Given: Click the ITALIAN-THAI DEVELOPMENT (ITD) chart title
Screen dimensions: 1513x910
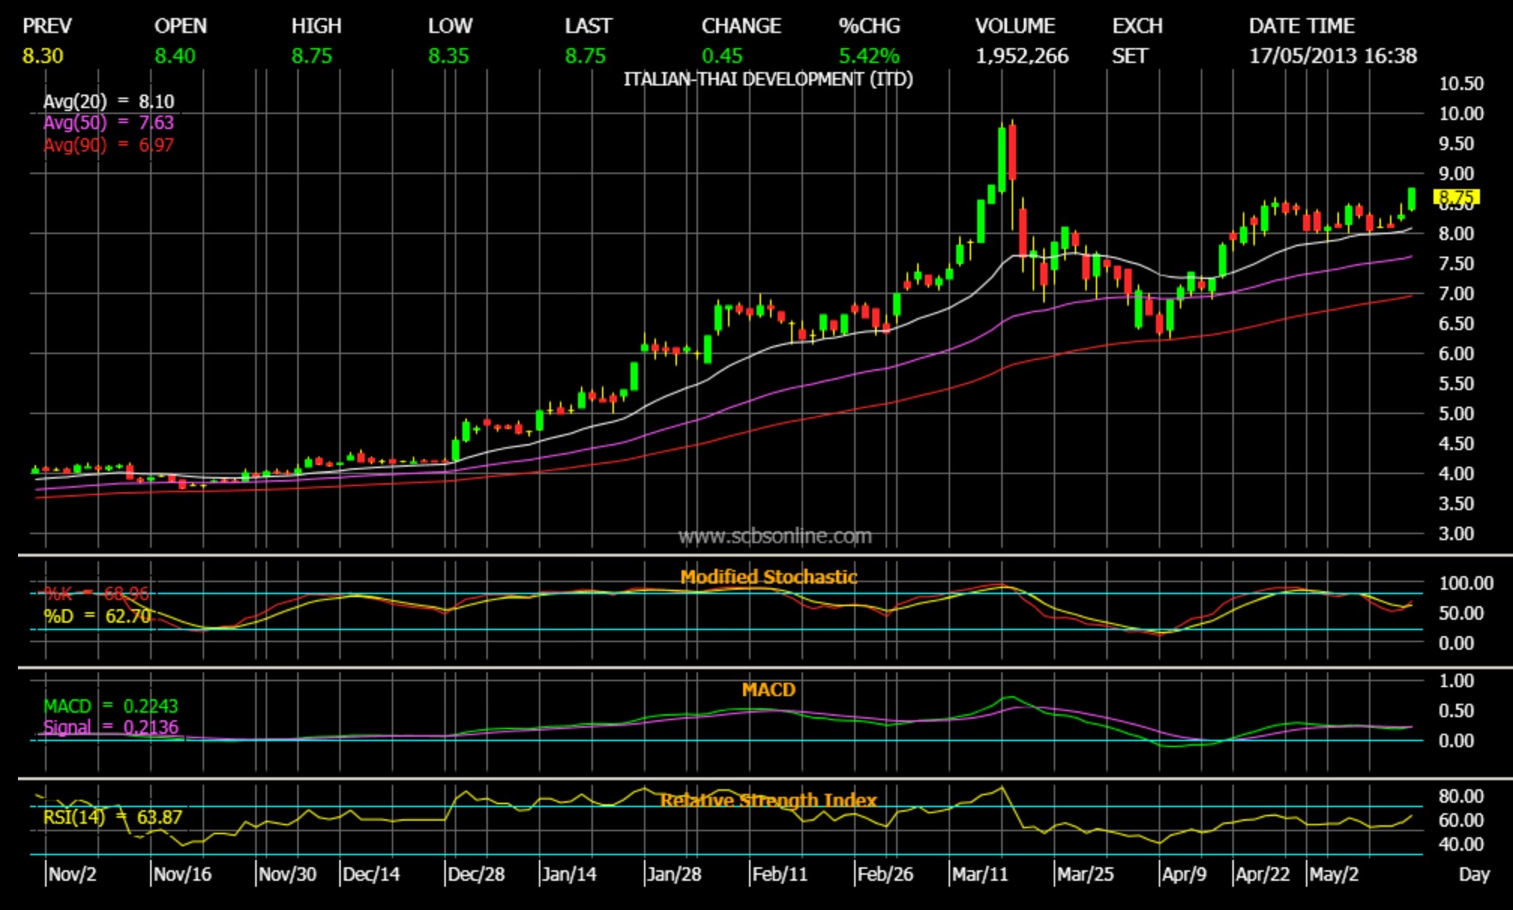Looking at the screenshot, I should pyautogui.click(x=768, y=80).
